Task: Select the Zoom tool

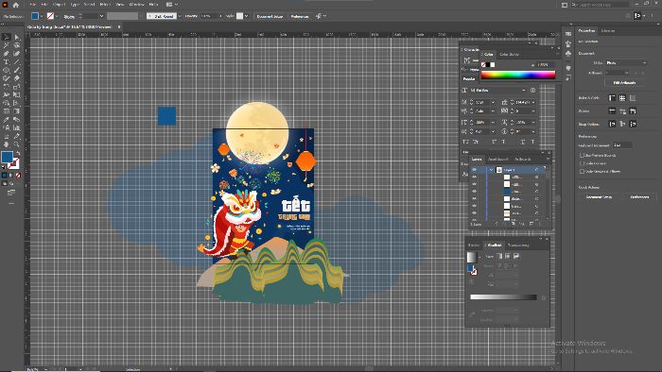Action: point(17,144)
